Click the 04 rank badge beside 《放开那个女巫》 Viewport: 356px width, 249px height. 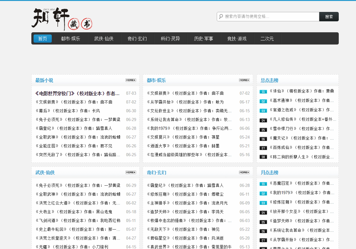click(x=263, y=212)
